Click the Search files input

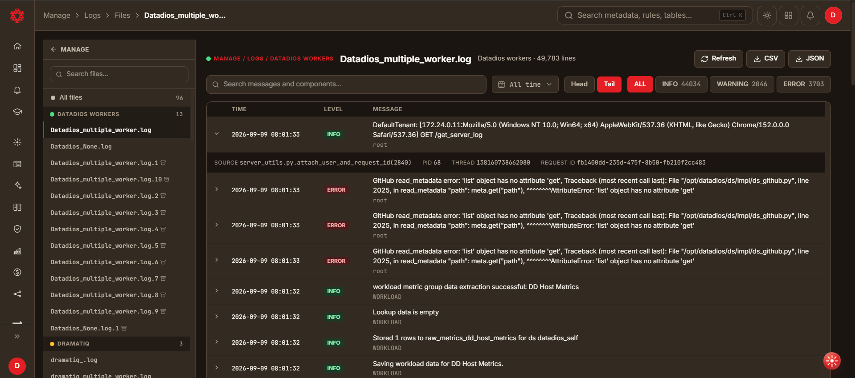click(119, 74)
